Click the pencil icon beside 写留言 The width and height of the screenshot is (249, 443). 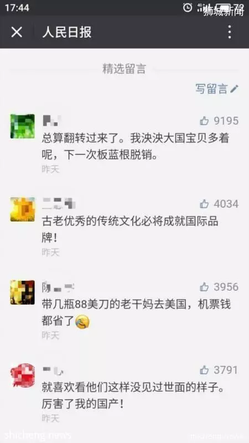click(x=234, y=89)
